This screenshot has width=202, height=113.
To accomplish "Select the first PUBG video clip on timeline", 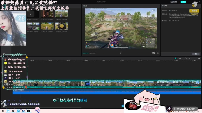I will [49, 84].
